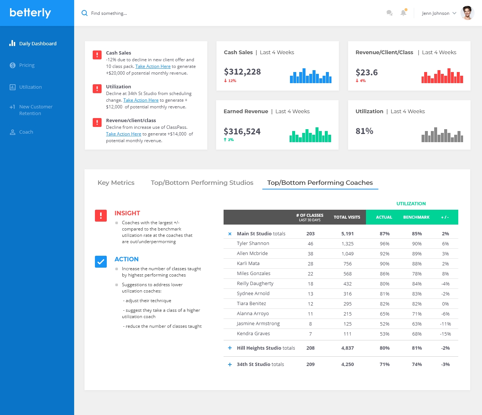Click the Coach person icon in sidebar
Viewport: 482px width, 415px height.
click(x=13, y=132)
